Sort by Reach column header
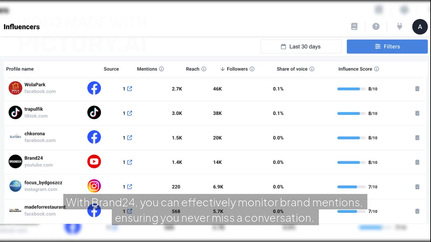The width and height of the screenshot is (431, 242). point(193,69)
